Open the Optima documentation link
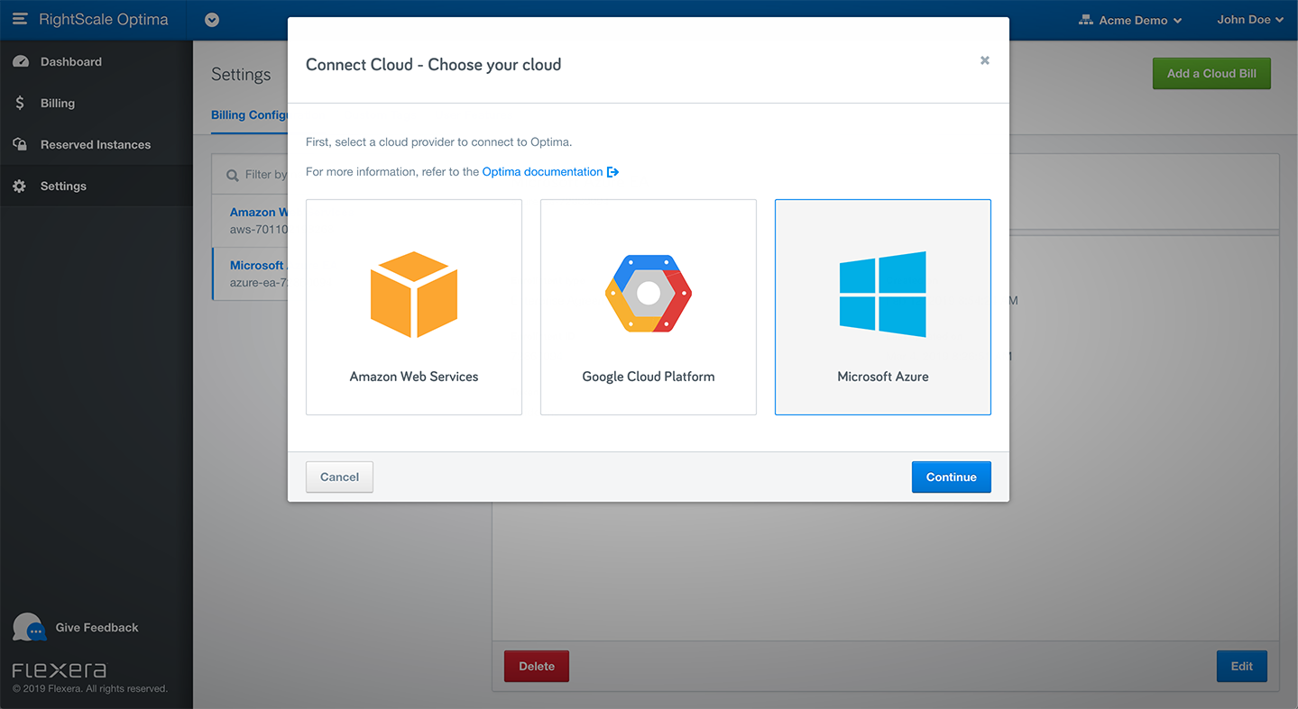Viewport: 1298px width, 709px height. point(542,172)
